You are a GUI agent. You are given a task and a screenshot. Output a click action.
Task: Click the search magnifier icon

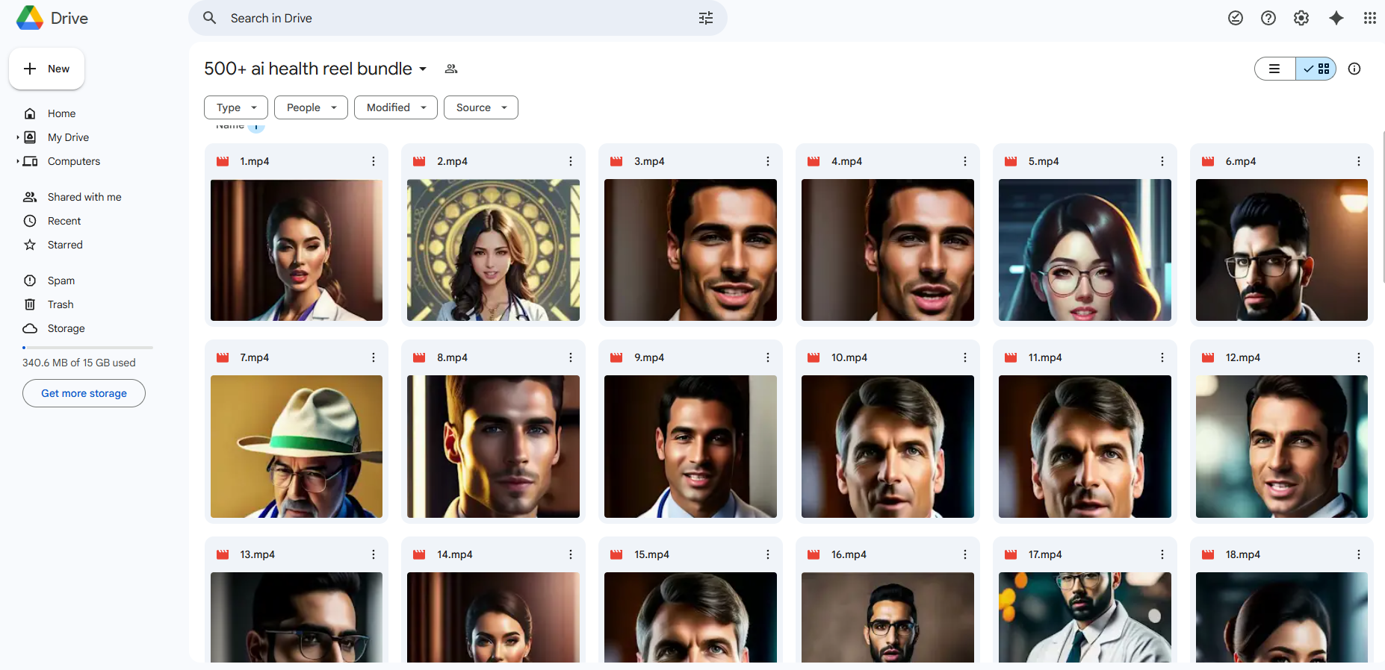click(210, 18)
